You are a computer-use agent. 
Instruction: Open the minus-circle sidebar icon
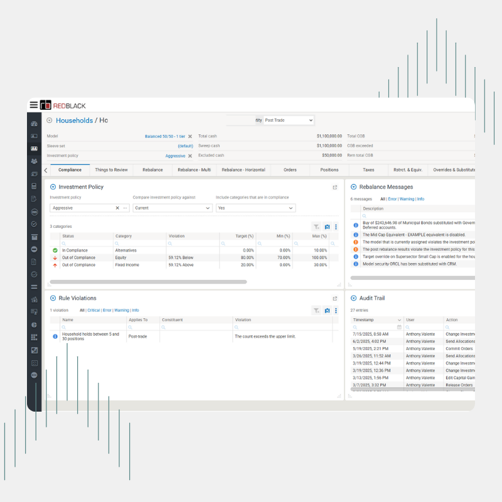point(35,249)
